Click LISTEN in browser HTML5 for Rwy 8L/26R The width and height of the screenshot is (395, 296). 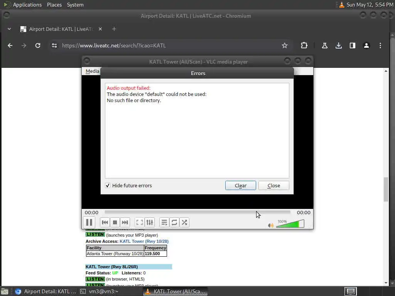click(x=95, y=279)
